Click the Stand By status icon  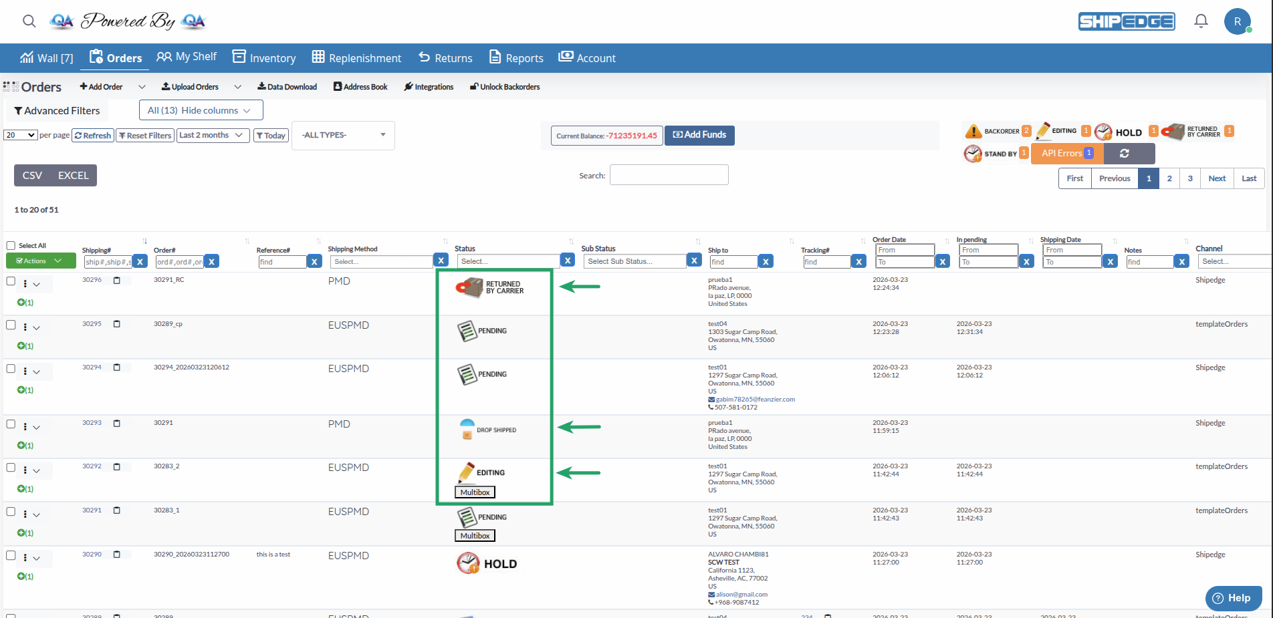pos(973,154)
